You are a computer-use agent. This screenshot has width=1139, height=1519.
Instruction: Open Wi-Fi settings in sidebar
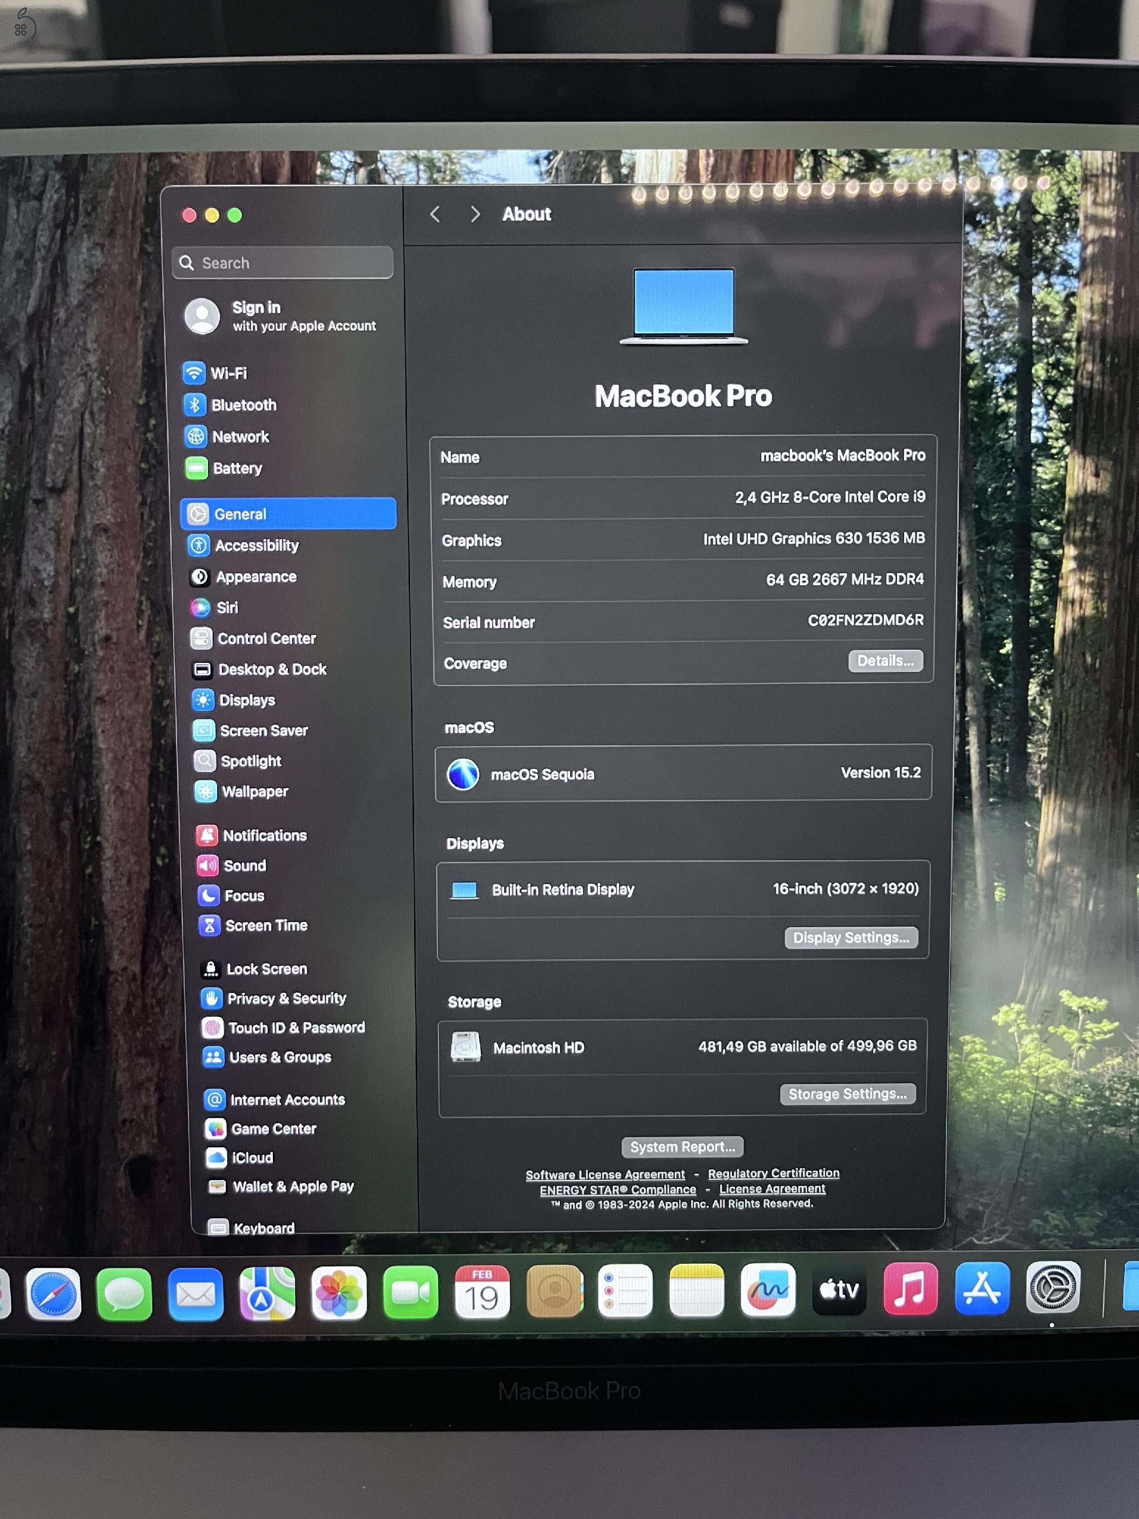[215, 373]
